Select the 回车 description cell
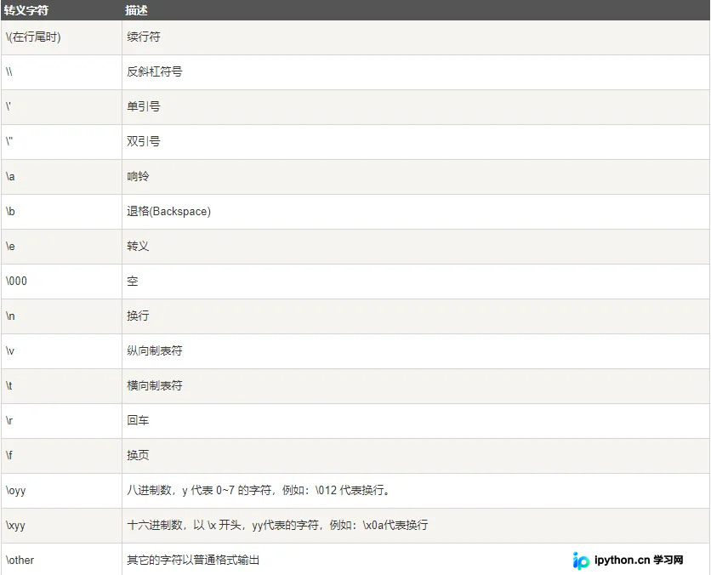This screenshot has width=711, height=575. (x=416, y=421)
